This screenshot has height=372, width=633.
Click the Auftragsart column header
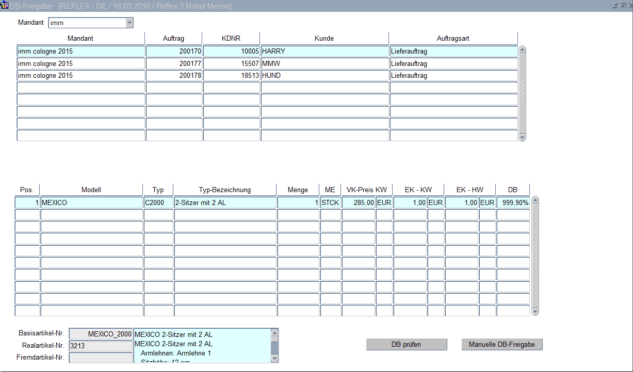[x=453, y=39]
